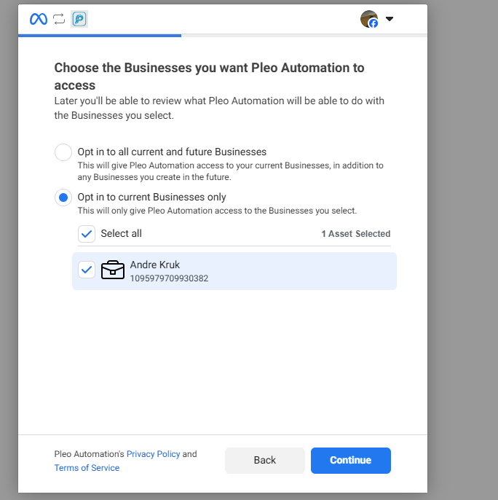Click the briefcase icon beside Andre Kruk

(113, 270)
